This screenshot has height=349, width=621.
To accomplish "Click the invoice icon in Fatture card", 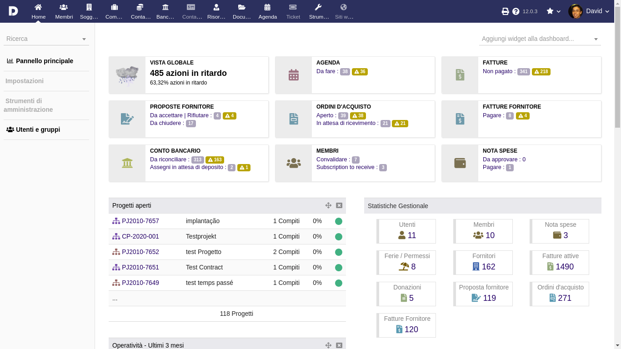I will pos(460,75).
